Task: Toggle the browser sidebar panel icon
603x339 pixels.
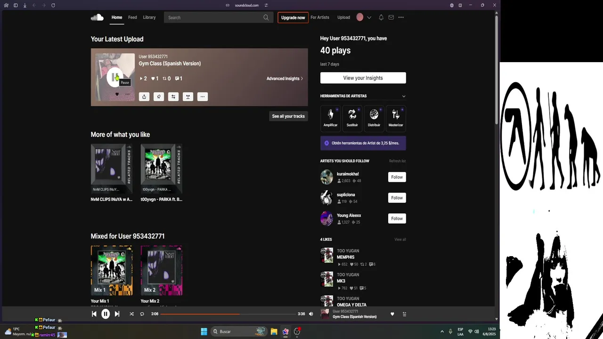Action: click(x=16, y=5)
